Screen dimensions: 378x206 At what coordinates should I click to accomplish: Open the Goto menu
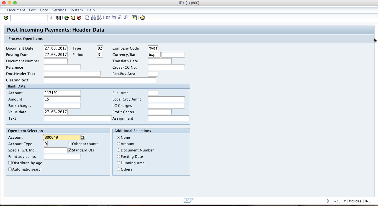click(x=44, y=10)
